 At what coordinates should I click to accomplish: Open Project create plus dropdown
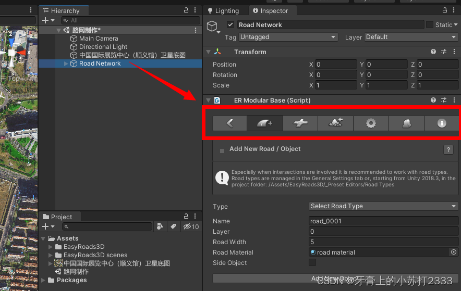coord(48,226)
